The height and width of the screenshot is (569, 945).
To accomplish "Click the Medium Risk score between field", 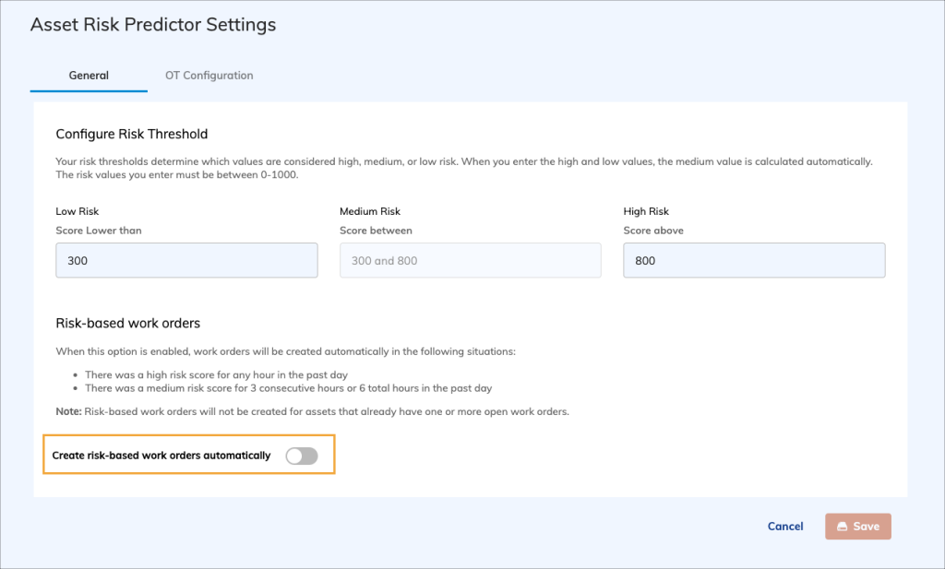I will point(470,261).
